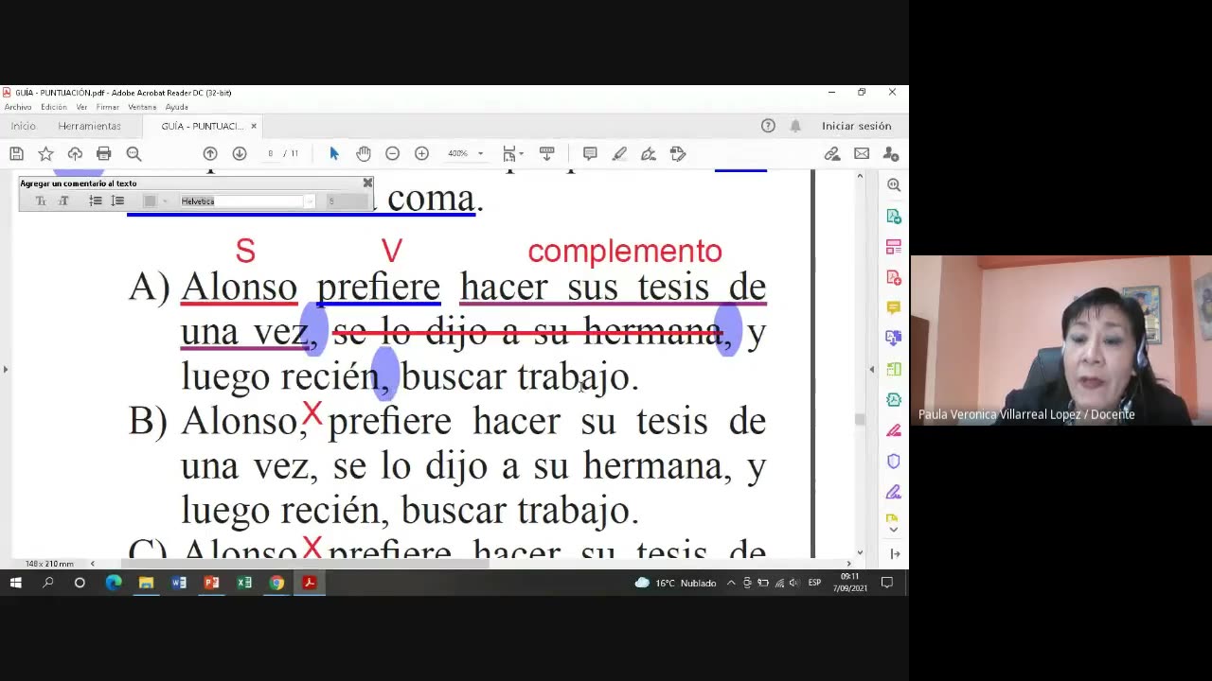Open the Edición menu
Image resolution: width=1212 pixels, height=681 pixels.
(x=54, y=107)
